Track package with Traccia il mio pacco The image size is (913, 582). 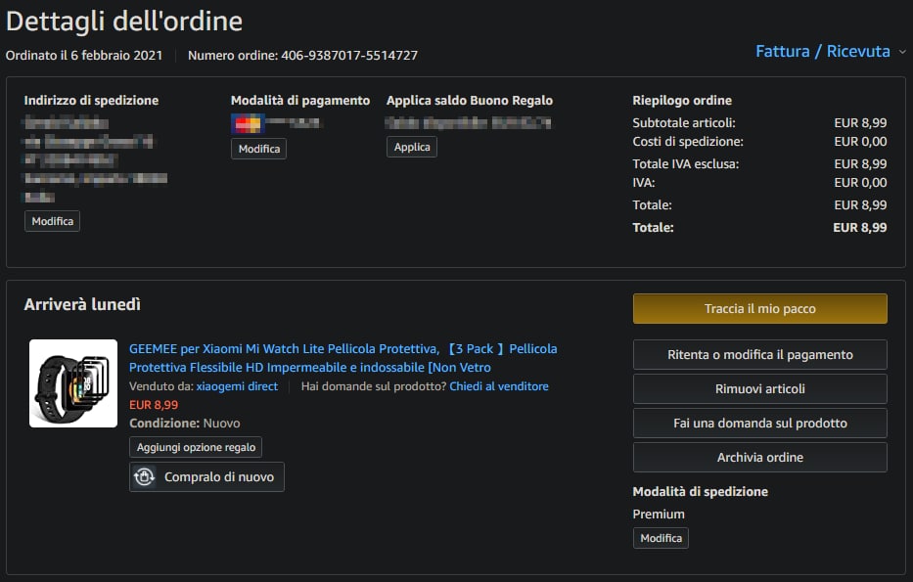(759, 308)
